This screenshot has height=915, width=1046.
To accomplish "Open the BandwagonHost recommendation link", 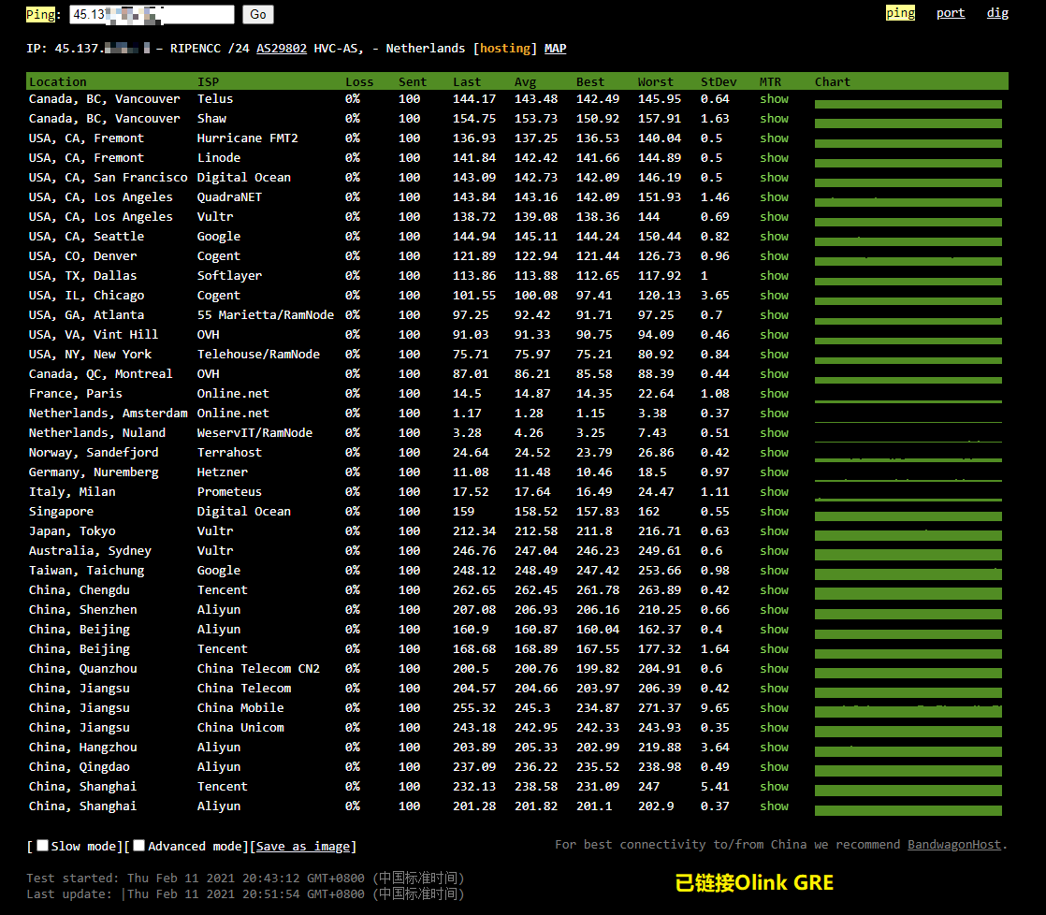I will point(954,844).
